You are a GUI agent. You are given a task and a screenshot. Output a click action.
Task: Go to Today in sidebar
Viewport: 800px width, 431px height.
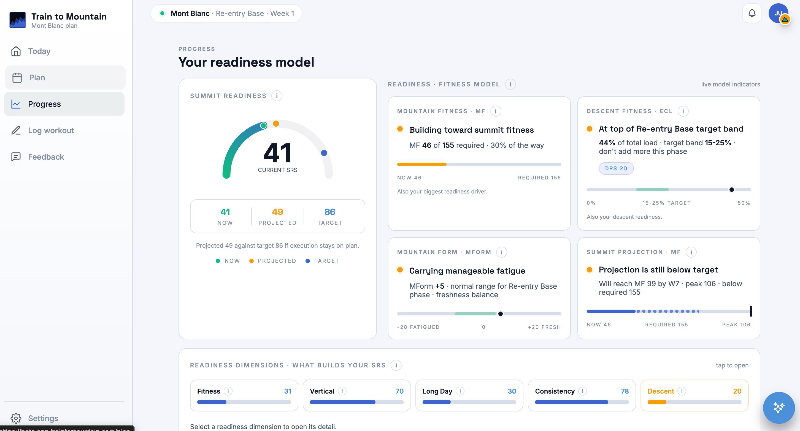pos(64,51)
